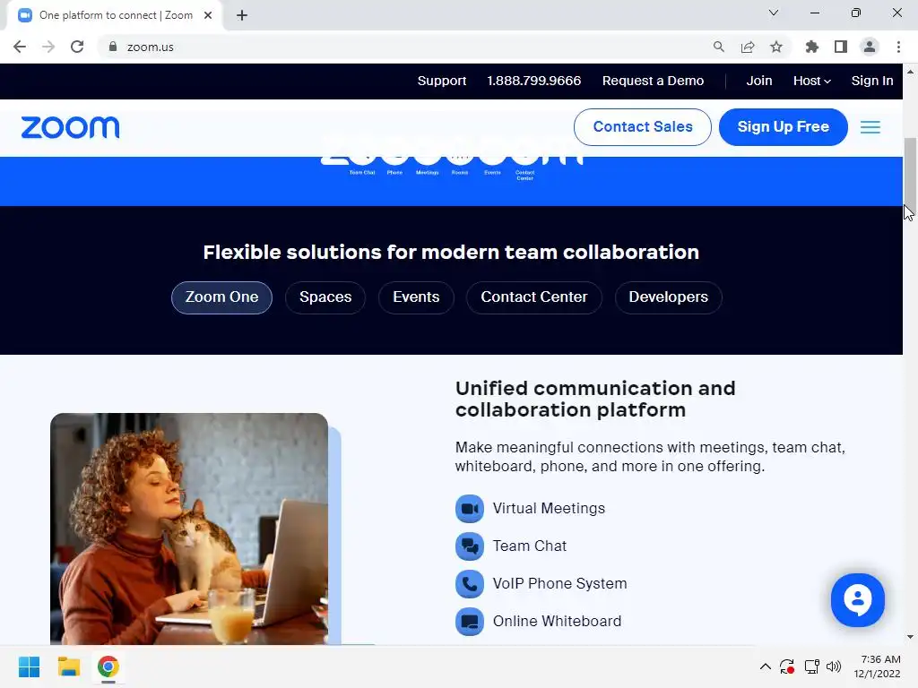Open the Online Whiteboard text link
Viewport: 918px width, 688px height.
[557, 622]
